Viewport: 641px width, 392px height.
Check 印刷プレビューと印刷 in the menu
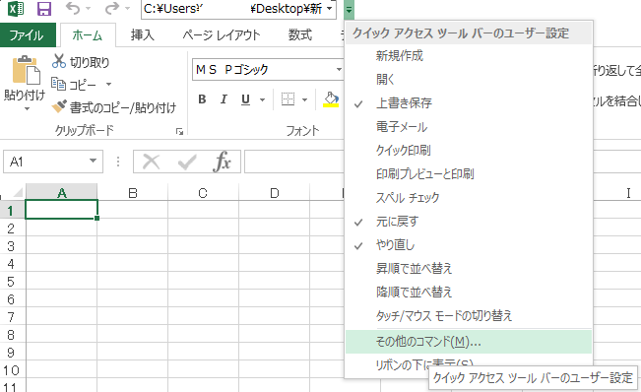[469, 174]
